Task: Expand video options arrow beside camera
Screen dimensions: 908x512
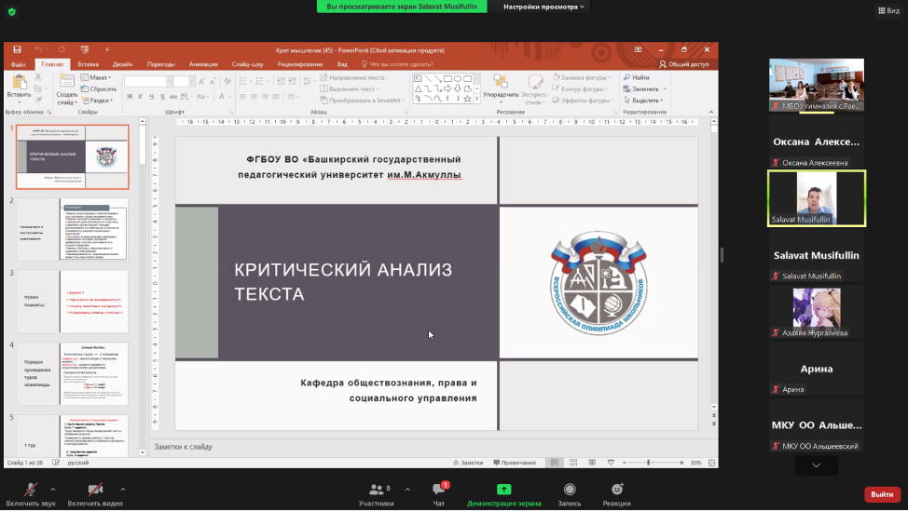Action: coord(122,489)
